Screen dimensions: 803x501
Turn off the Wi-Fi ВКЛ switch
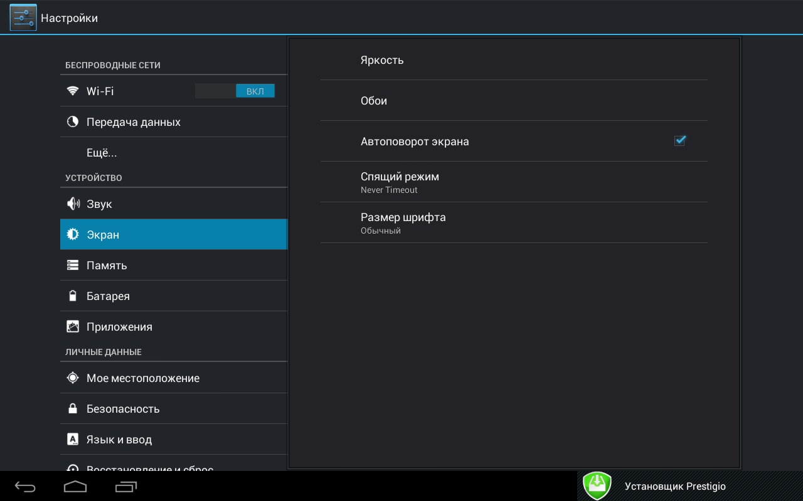tap(235, 91)
